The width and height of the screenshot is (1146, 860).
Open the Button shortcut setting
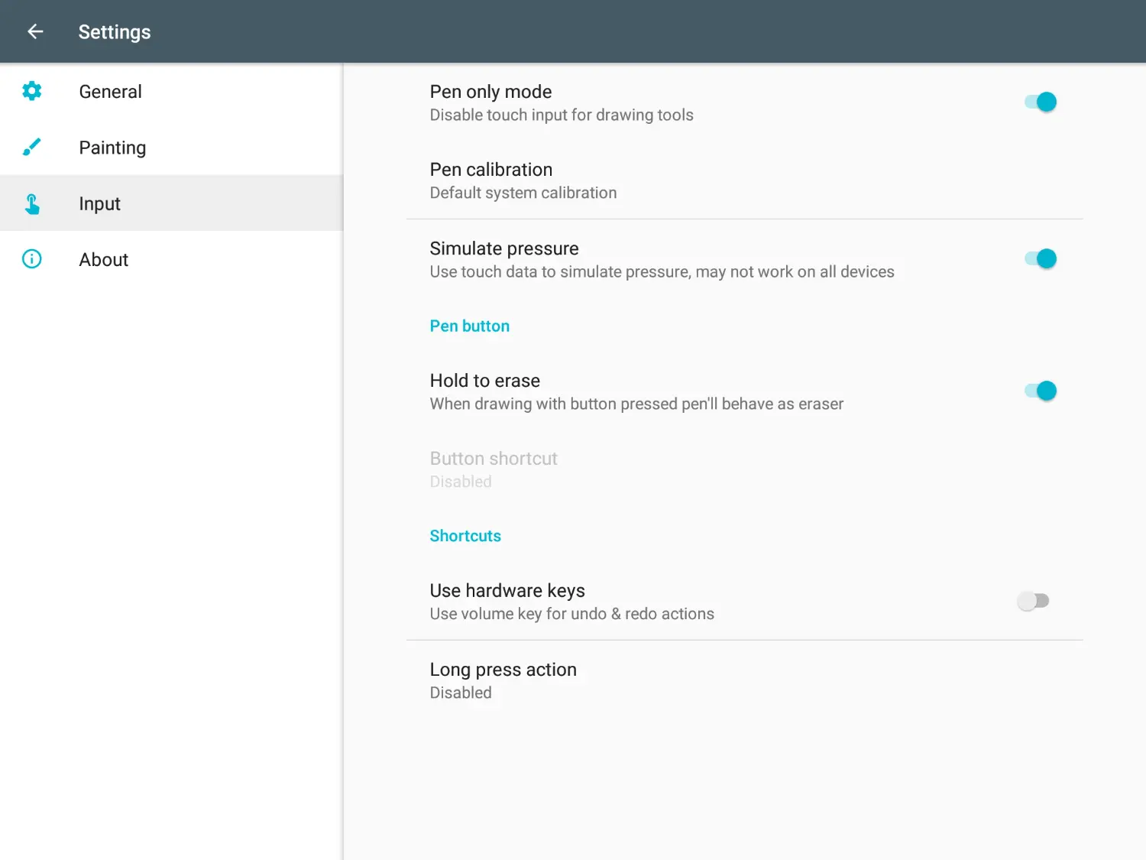coord(745,469)
